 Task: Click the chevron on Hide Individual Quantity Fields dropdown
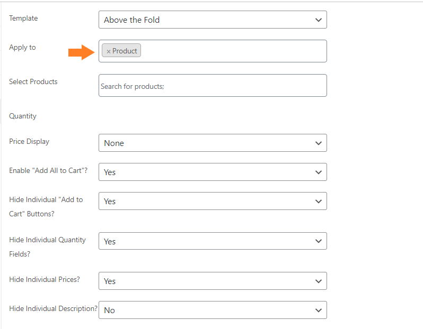click(x=319, y=241)
